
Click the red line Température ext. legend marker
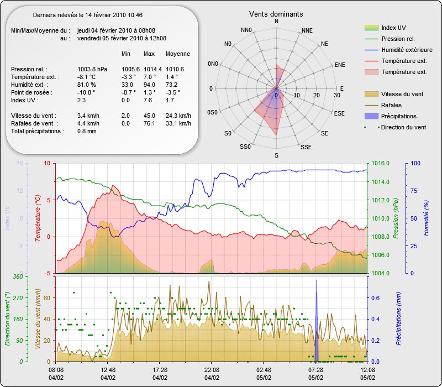click(370, 61)
